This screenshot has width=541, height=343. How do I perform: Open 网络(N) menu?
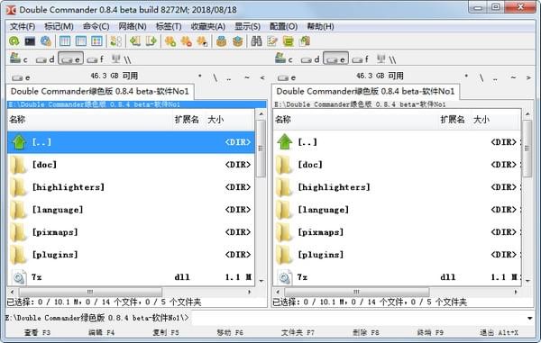[133, 26]
